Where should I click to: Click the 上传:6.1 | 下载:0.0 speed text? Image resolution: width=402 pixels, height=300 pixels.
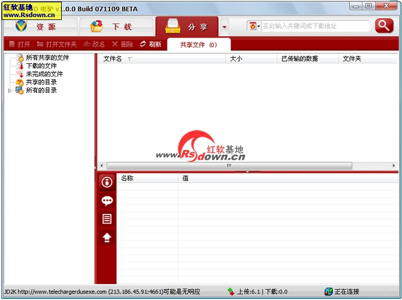coord(262,291)
